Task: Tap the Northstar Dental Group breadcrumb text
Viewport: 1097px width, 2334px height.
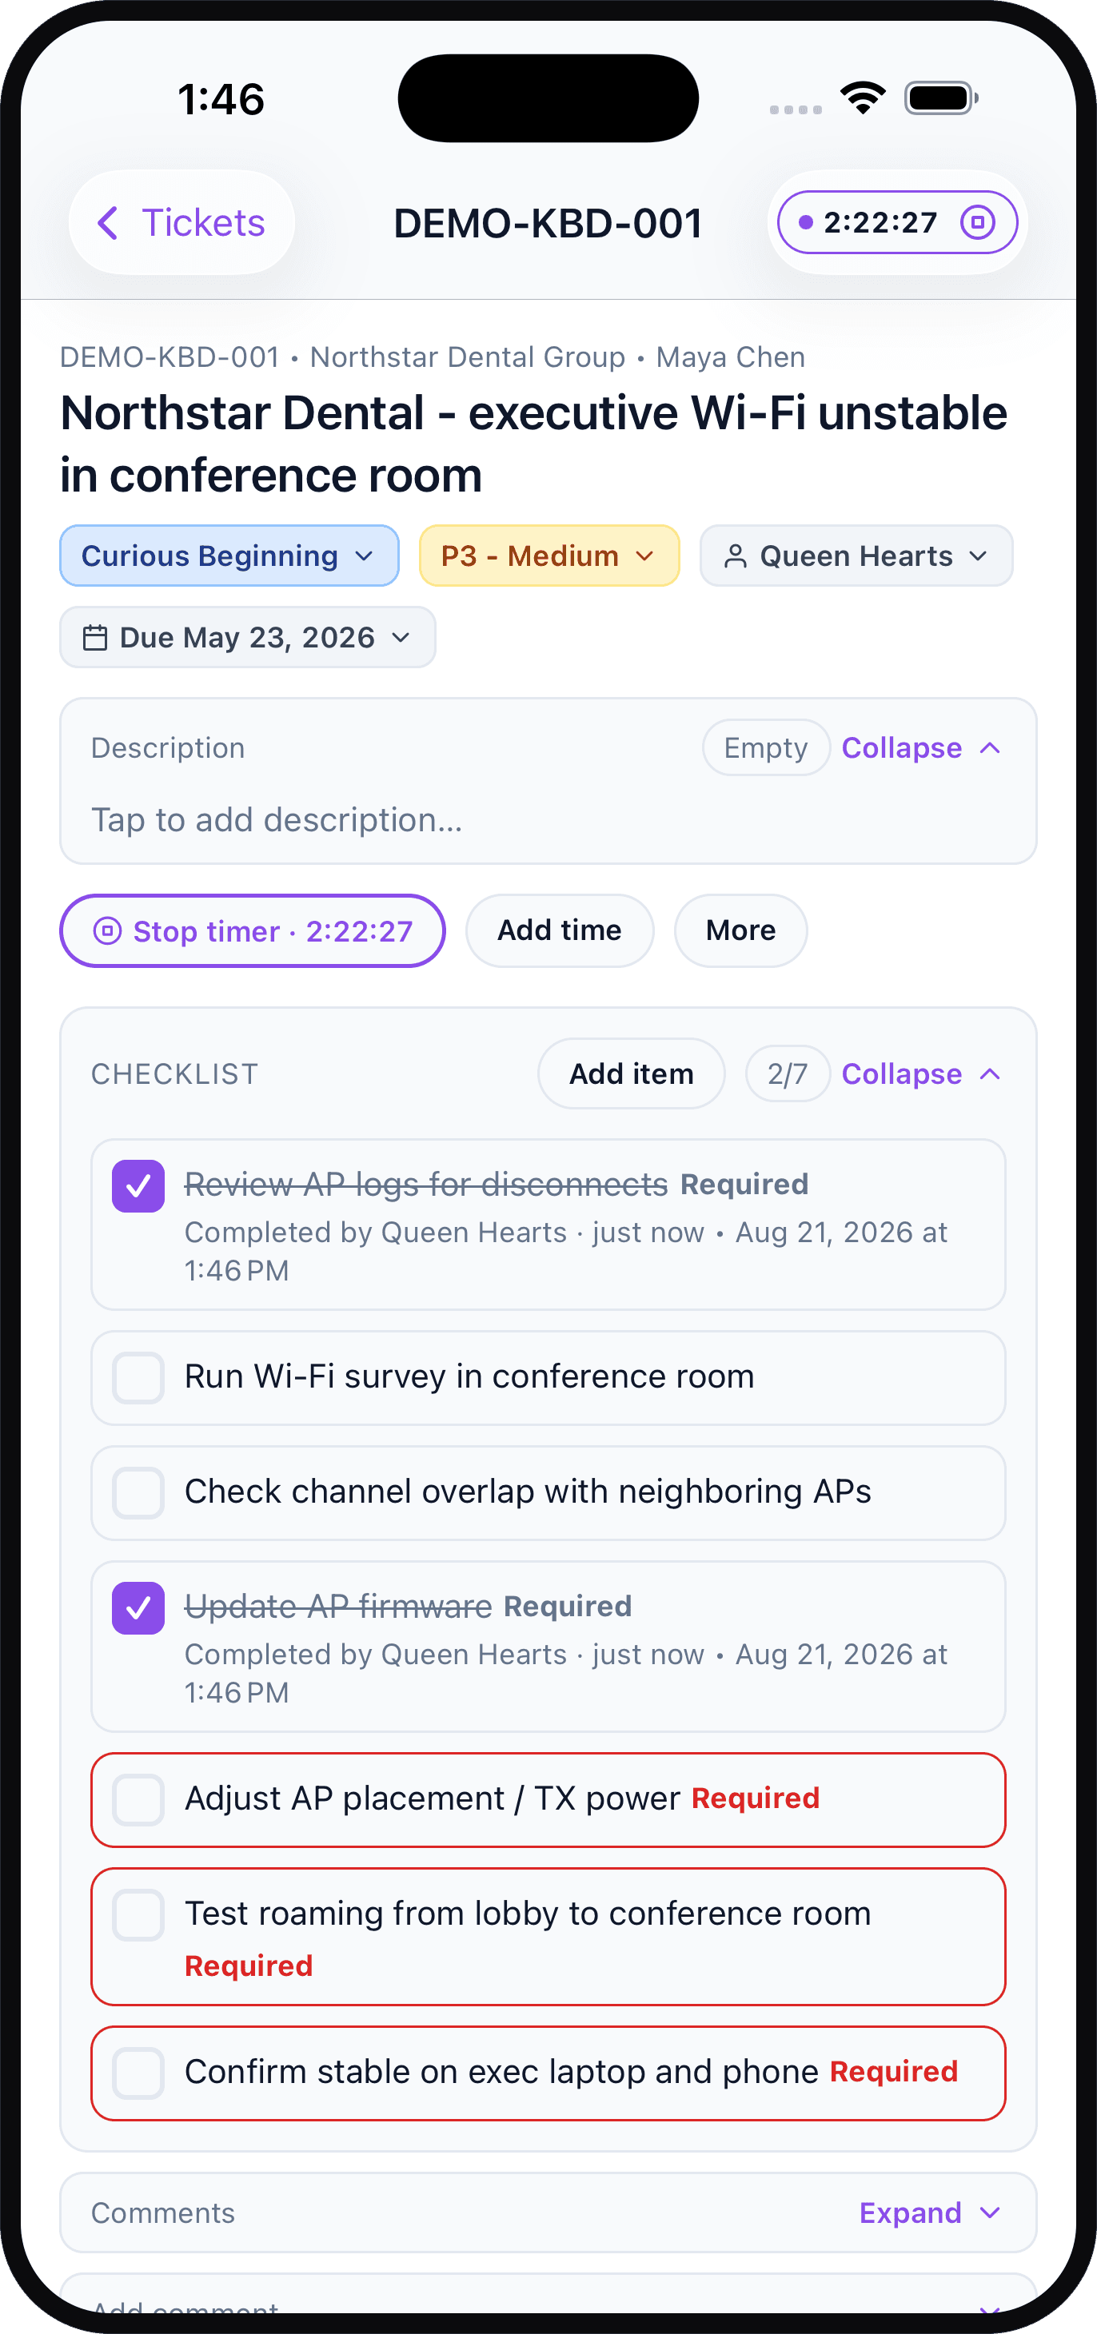Action: (468, 357)
